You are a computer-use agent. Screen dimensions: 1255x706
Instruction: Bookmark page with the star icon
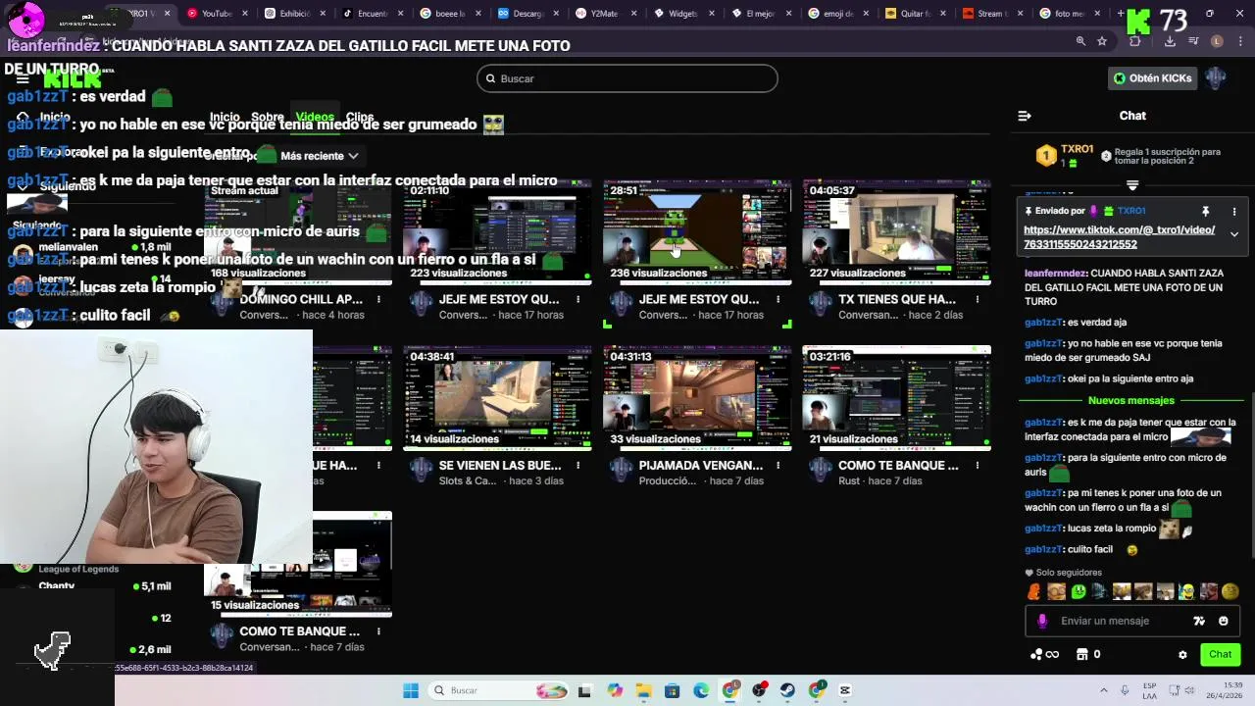point(1102,41)
